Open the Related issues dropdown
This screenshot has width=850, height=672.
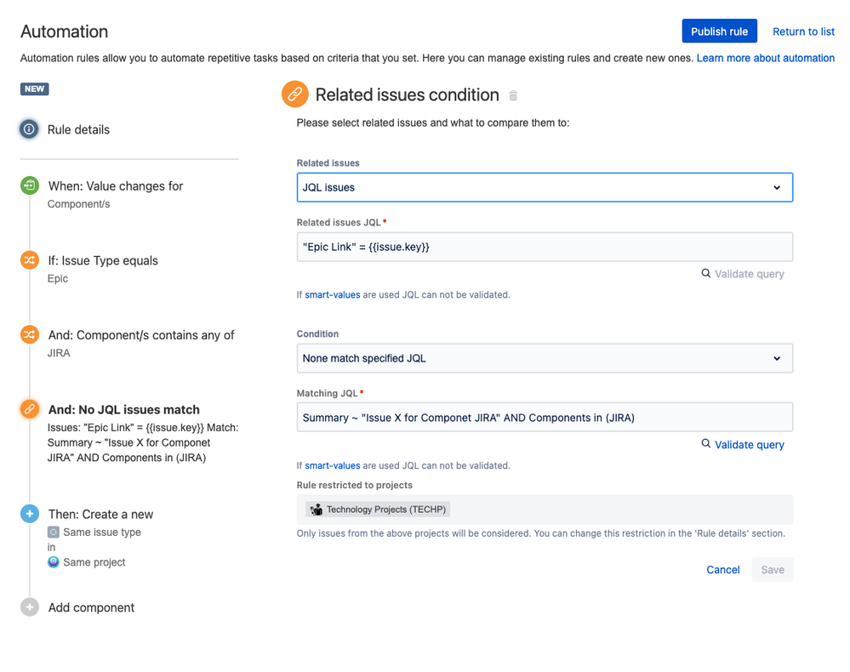(545, 187)
